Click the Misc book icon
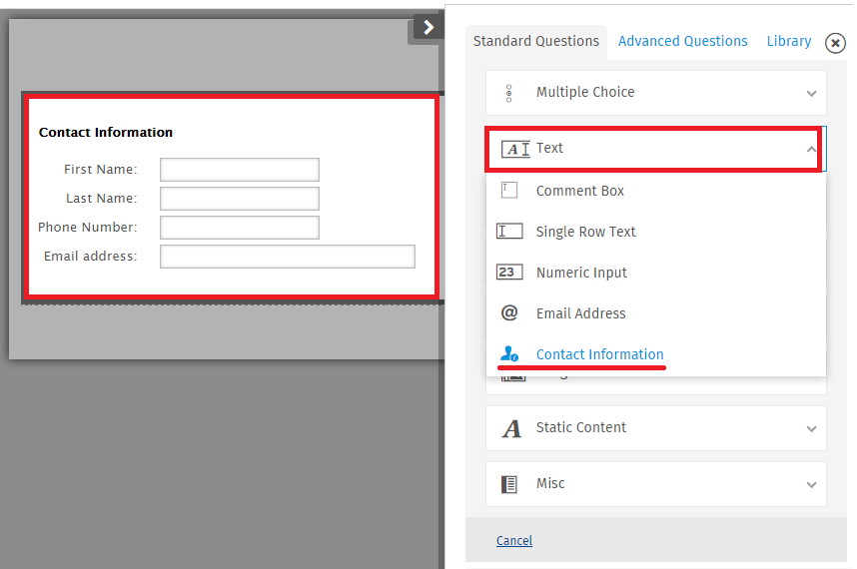This screenshot has width=857, height=569. coord(509,484)
